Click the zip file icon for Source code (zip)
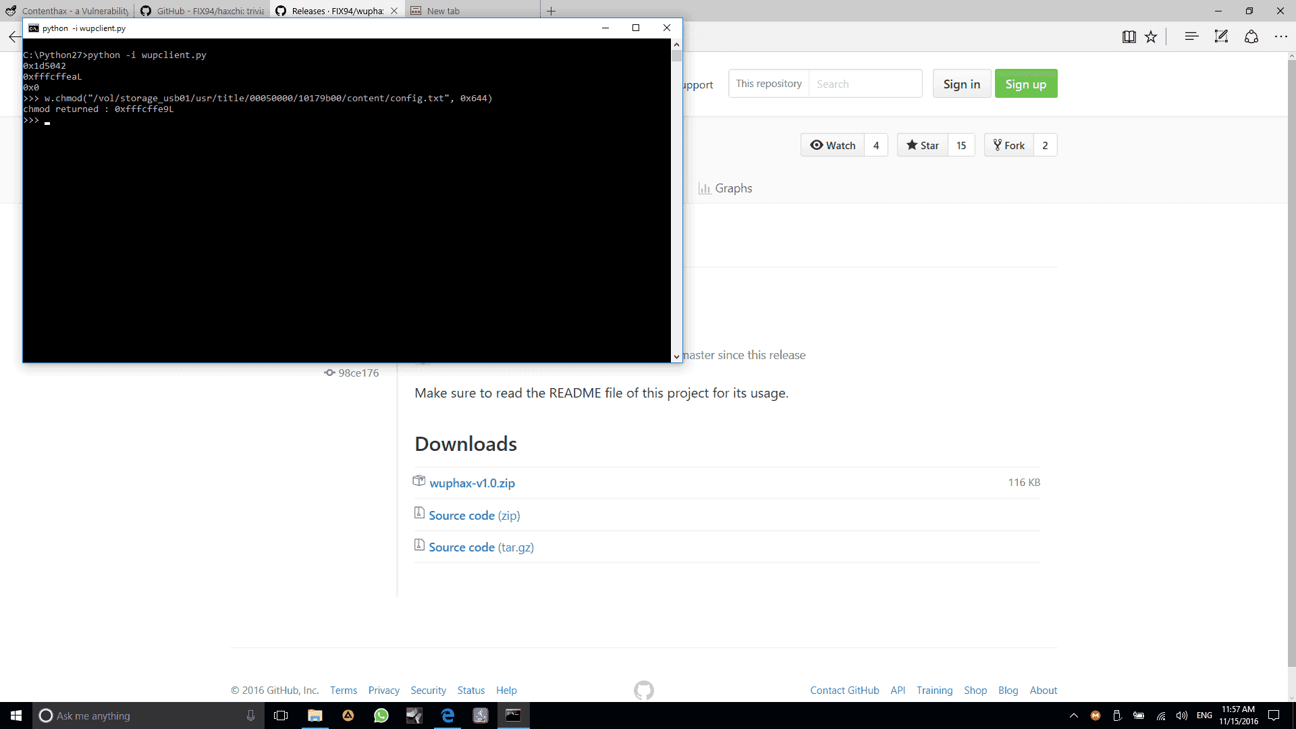The width and height of the screenshot is (1296, 729). (419, 513)
